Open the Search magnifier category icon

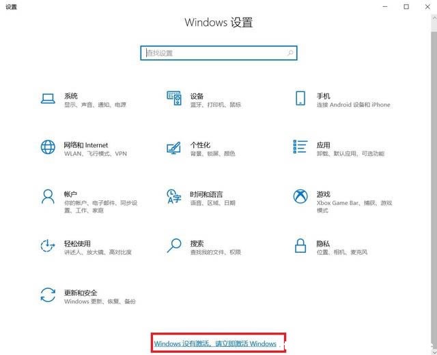click(x=174, y=245)
